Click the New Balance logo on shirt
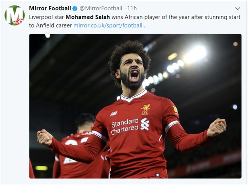This screenshot has height=185, width=248. click(x=113, y=114)
